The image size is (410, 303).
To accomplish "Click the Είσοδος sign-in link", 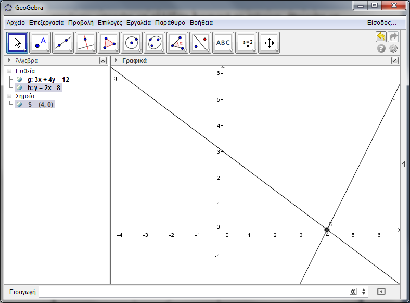I will (382, 23).
